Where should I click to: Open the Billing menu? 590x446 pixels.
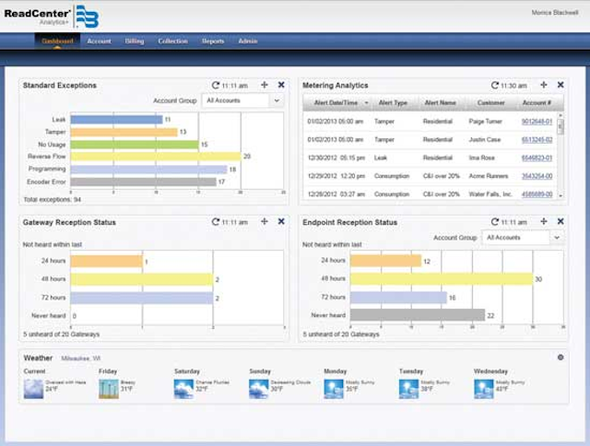click(135, 41)
